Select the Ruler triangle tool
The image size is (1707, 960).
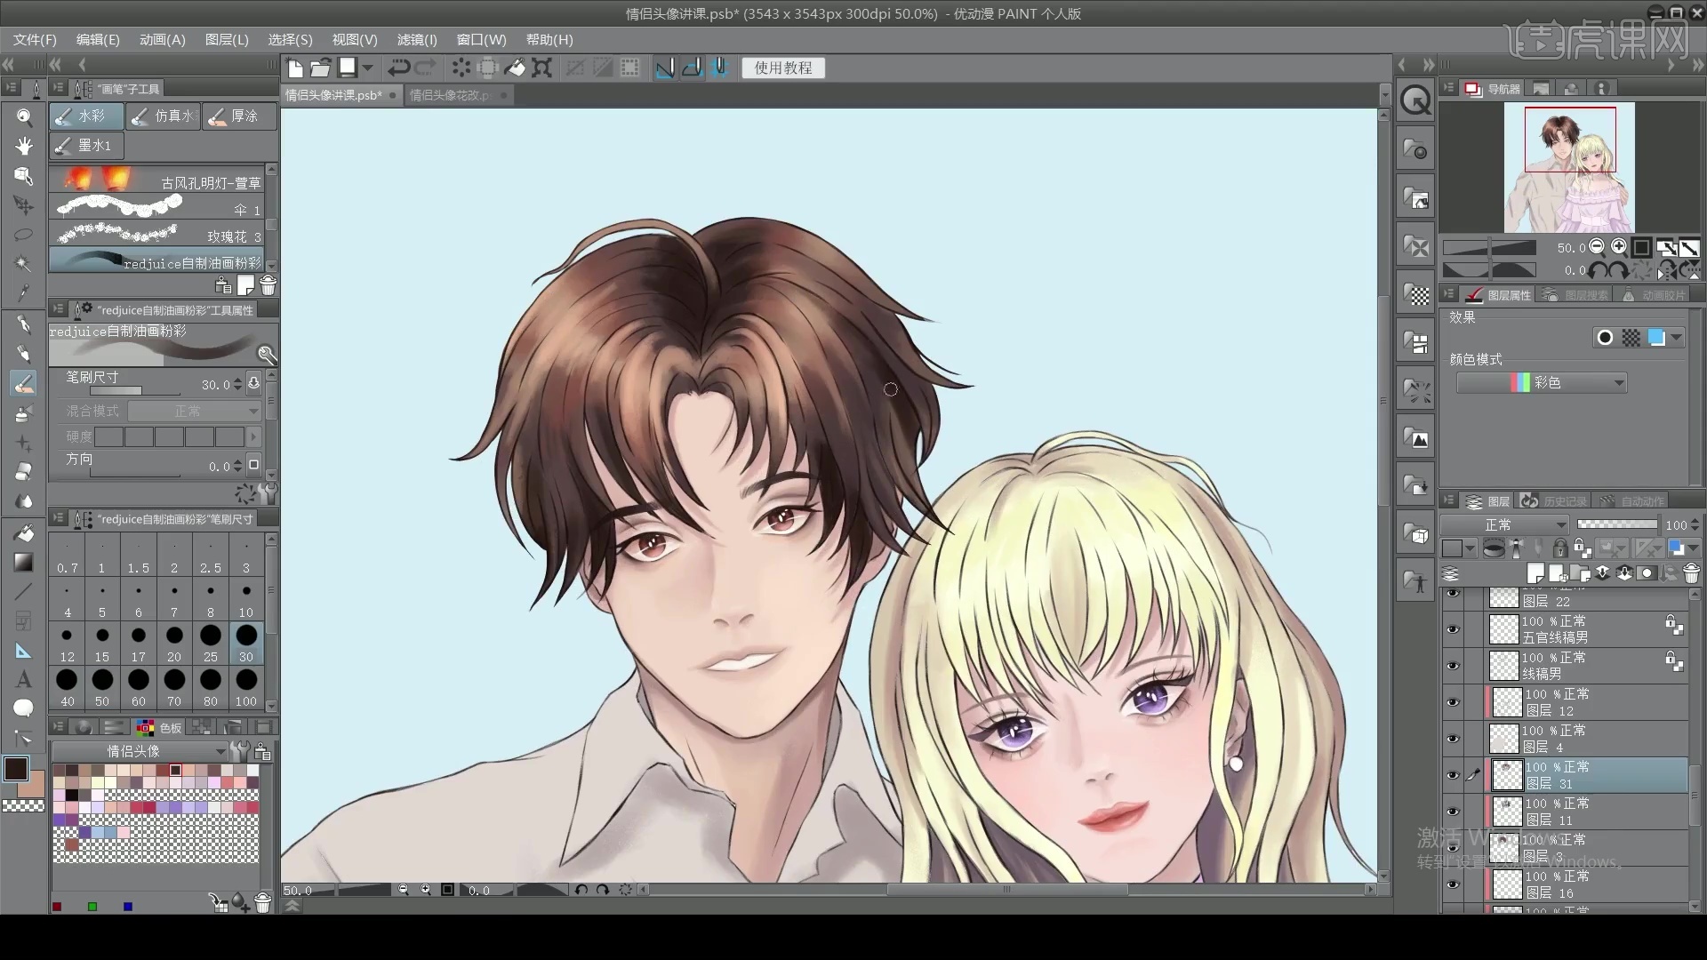[x=24, y=652]
